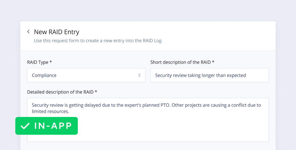The width and height of the screenshot is (296, 150).
Task: Click the up-down arrows in RAID Type field
Action: point(139,75)
